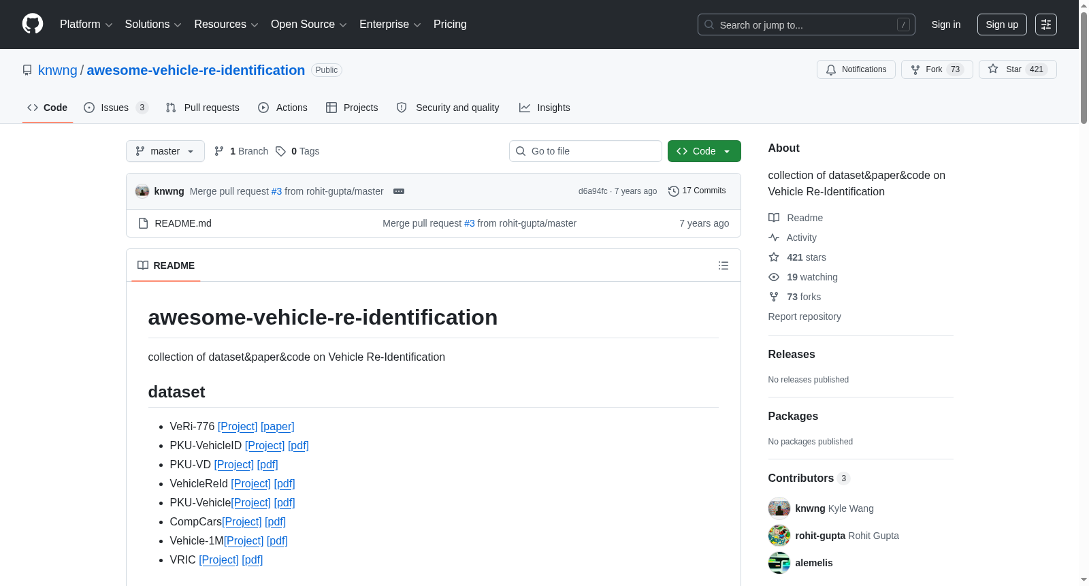
Task: Expand the Solutions menu
Action: (153, 25)
